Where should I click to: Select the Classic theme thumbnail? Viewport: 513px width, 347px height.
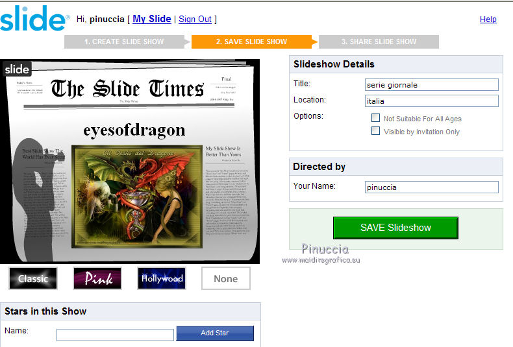click(x=33, y=278)
